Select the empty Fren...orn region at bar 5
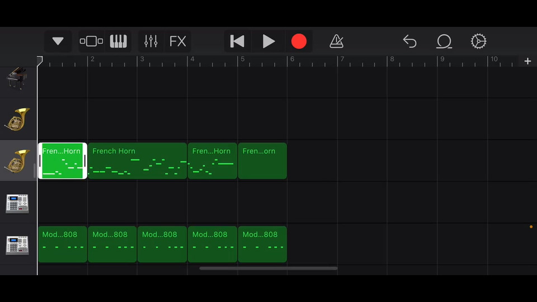Image resolution: width=537 pixels, height=302 pixels. coord(262,161)
